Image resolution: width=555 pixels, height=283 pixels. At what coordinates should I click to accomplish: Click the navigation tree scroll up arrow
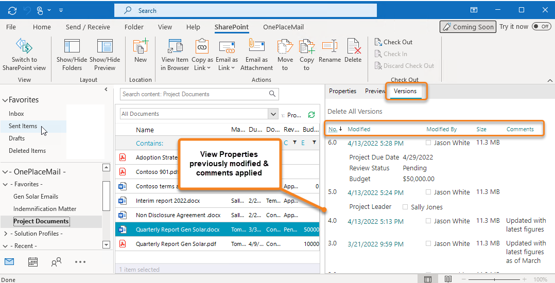pos(106,167)
